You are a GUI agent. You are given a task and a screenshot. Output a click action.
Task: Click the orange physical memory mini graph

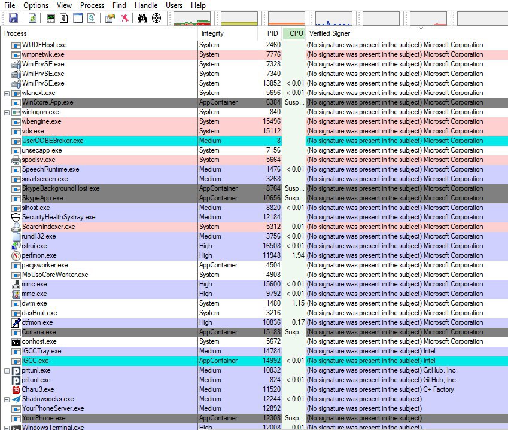[x=287, y=19]
